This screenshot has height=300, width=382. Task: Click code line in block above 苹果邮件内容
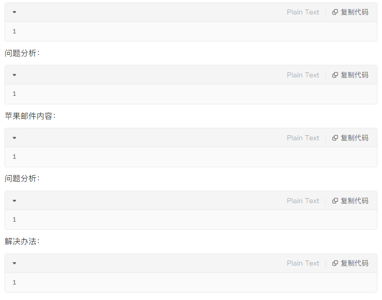(14, 94)
